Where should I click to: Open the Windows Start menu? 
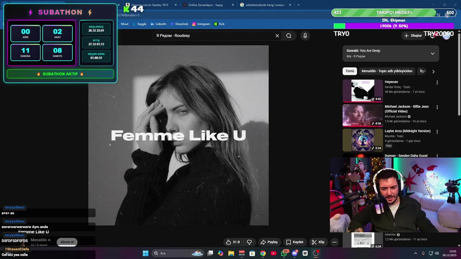(x=146, y=253)
